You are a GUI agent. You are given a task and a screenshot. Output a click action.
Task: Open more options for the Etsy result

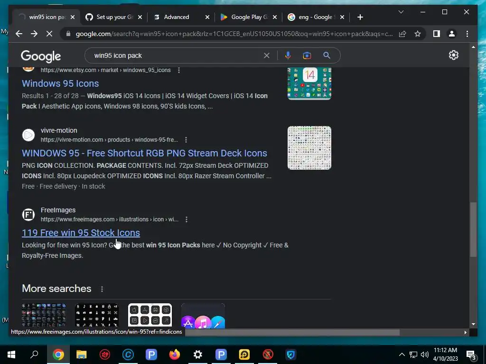pos(179,70)
